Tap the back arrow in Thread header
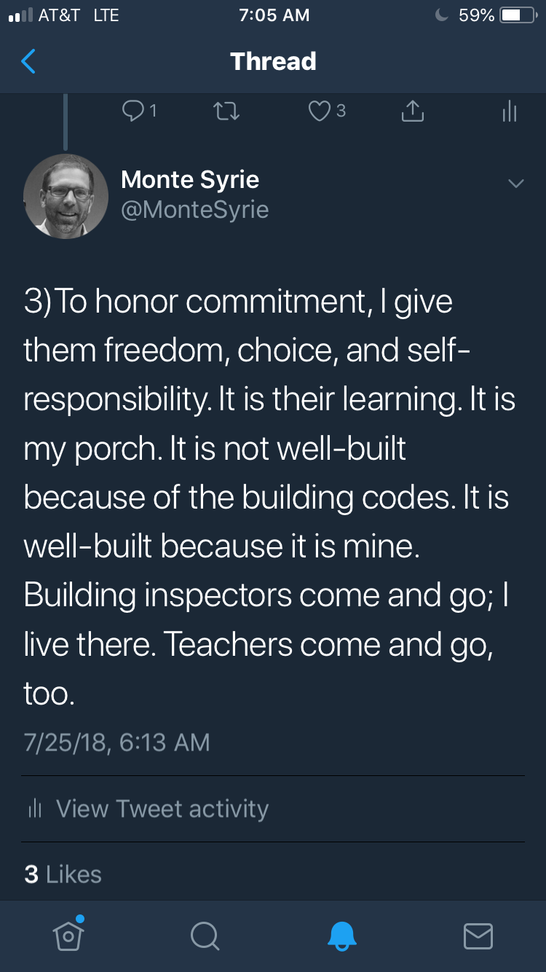The height and width of the screenshot is (972, 546). [x=28, y=61]
